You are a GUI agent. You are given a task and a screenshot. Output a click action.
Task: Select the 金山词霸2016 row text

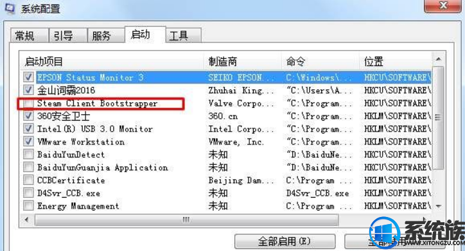coord(66,90)
